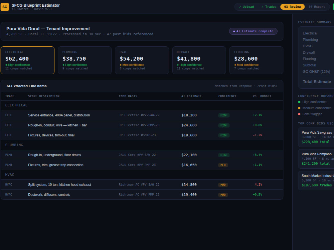Select the 03 Review step
The width and height of the screenshot is (334, 250).
click(x=293, y=7)
